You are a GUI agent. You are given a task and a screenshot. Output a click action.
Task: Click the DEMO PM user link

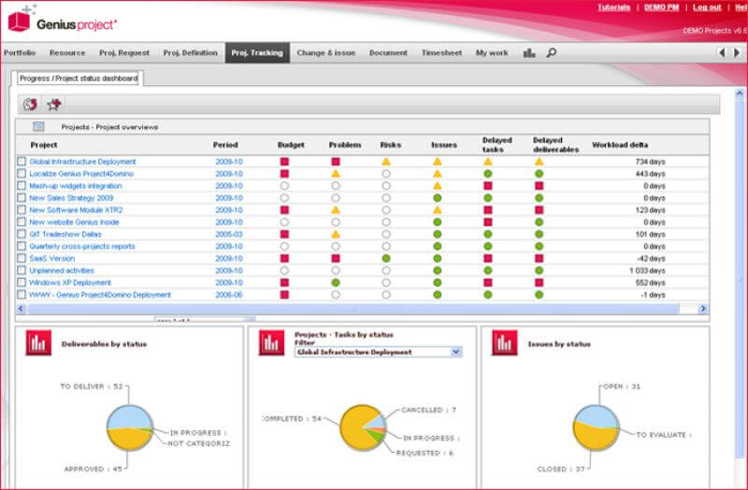coord(661,7)
